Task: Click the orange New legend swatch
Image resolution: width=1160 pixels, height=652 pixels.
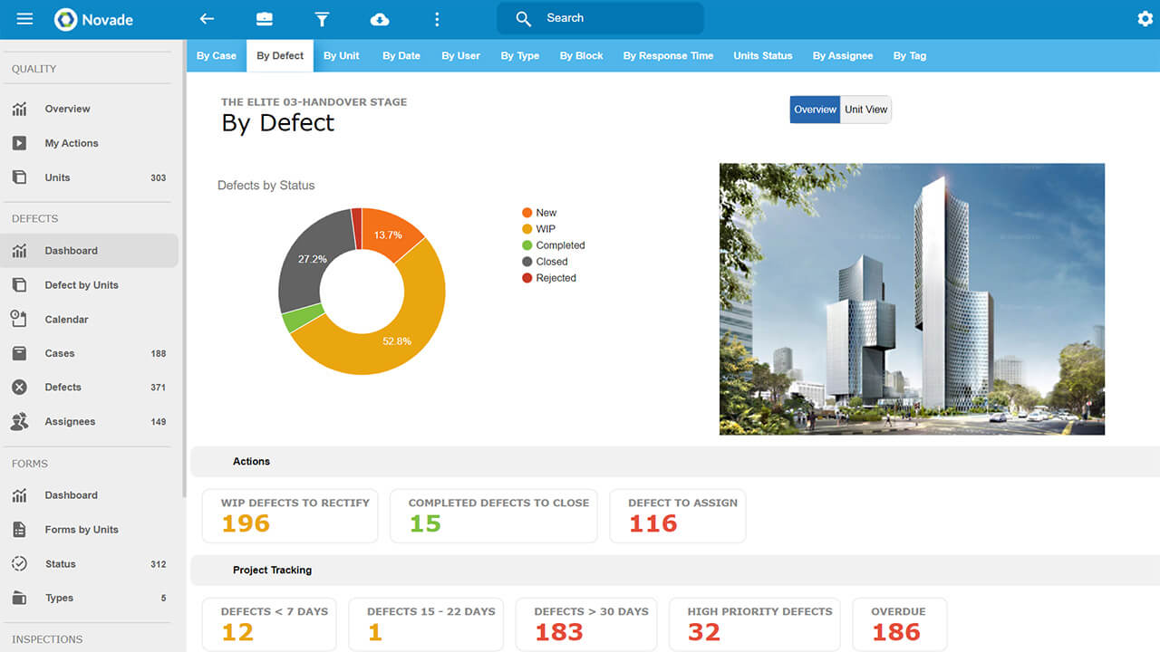Action: pos(527,213)
